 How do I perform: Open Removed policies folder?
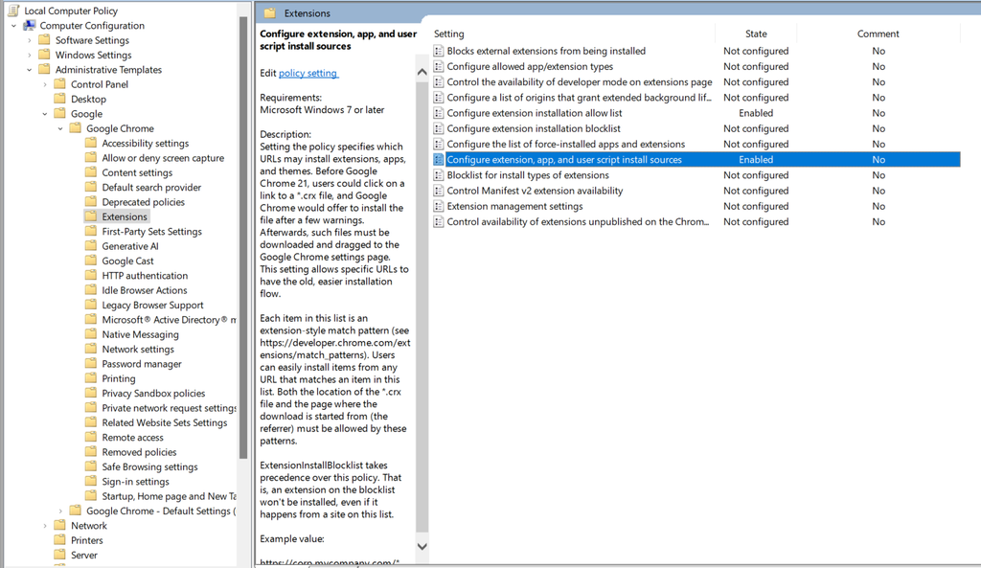[x=139, y=452]
